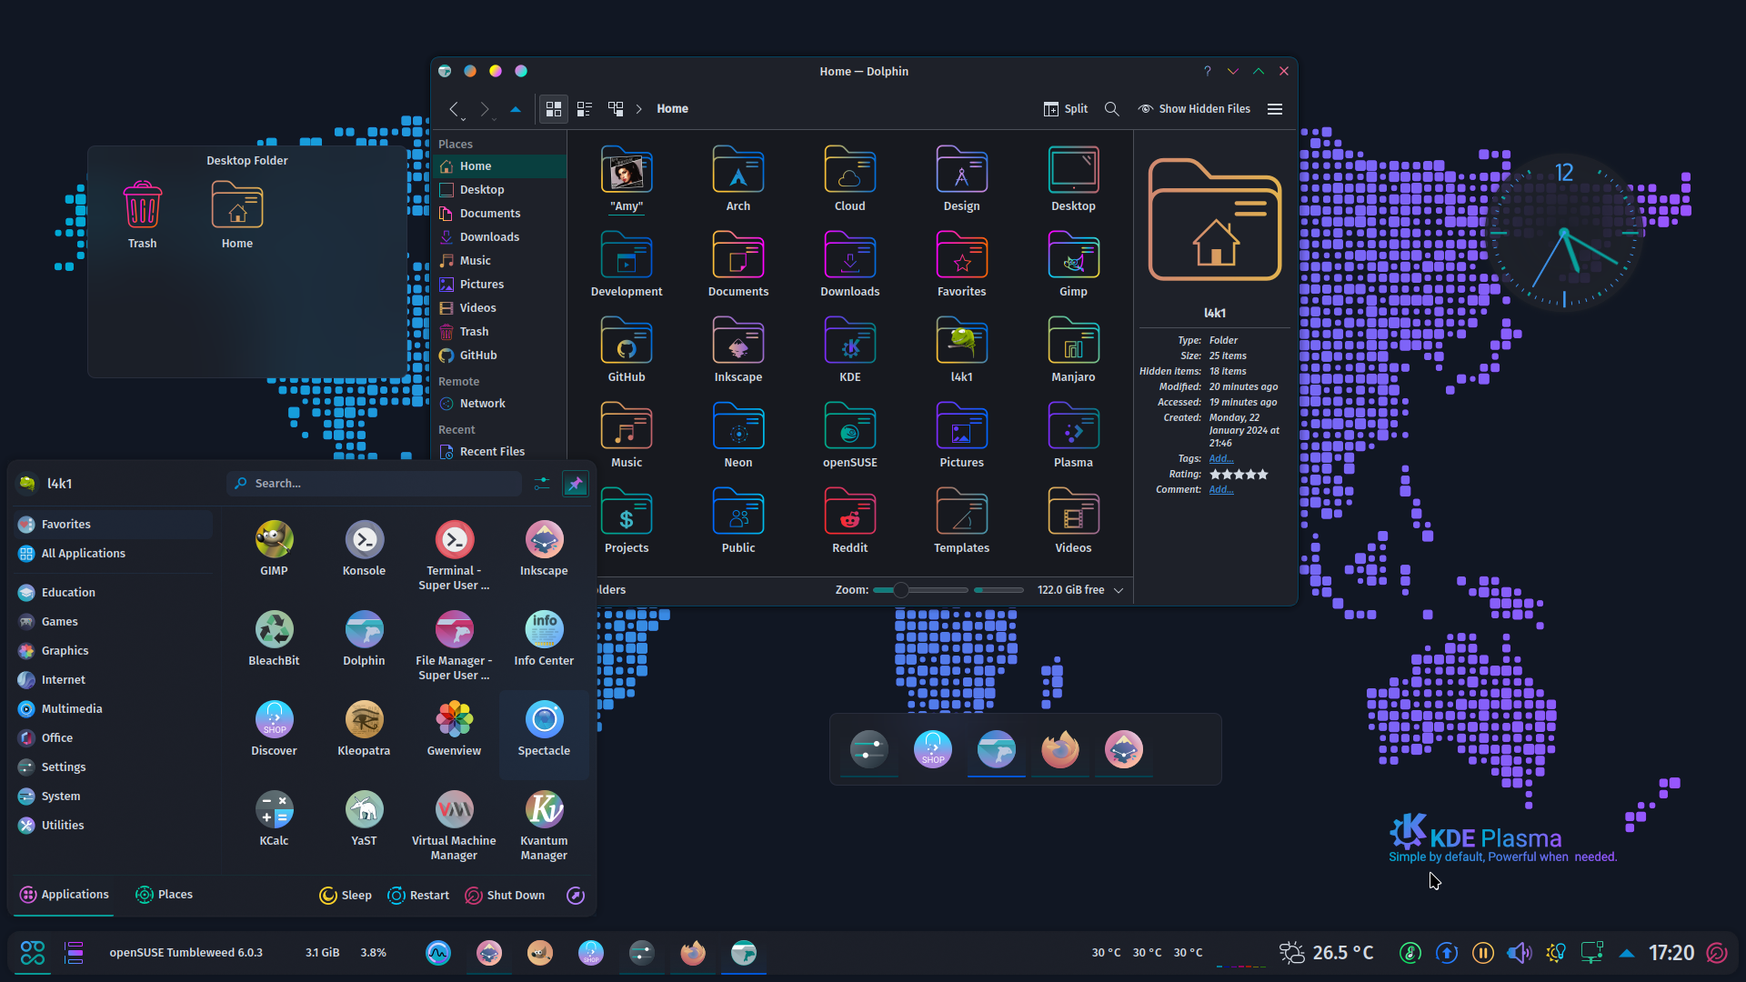Open Trash on the Desktop Folder widget

[143, 215]
